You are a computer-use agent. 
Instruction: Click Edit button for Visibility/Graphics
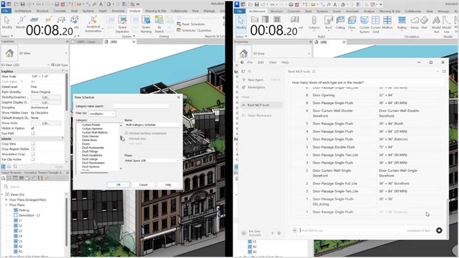45,97
